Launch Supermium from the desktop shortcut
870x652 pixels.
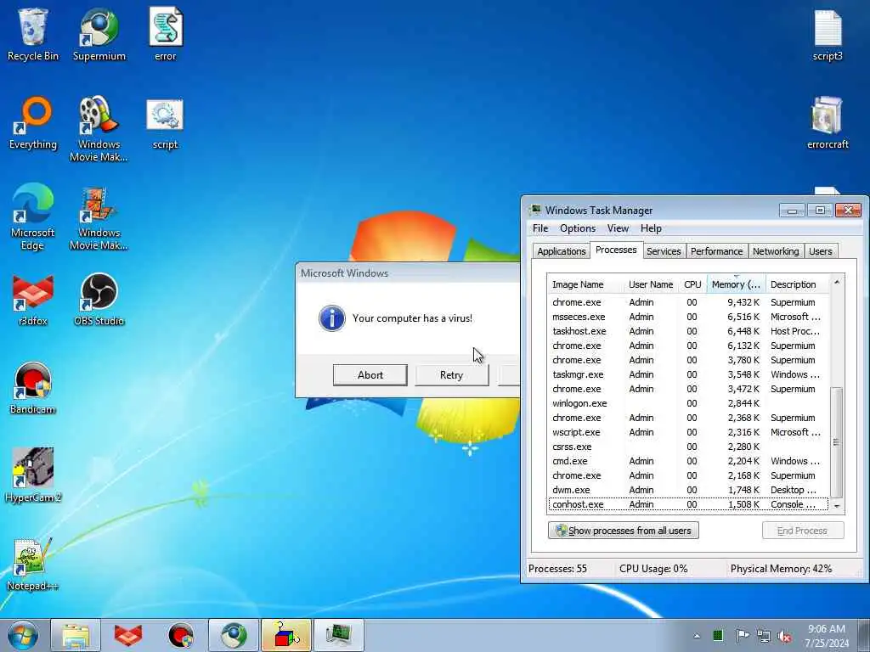tap(99, 34)
